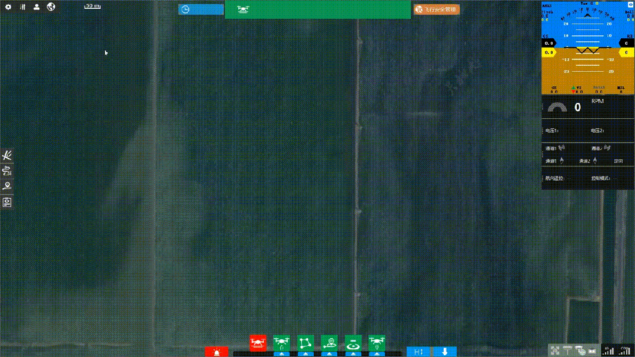
Task: Click the return-to-home H marker icon
Action: click(x=330, y=342)
